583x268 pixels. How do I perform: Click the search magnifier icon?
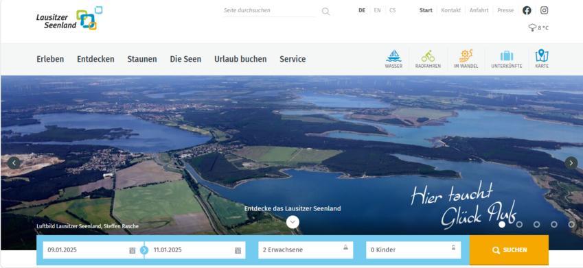325,12
